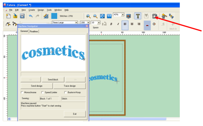Viewport: 203px width, 126px height.
Task: Open the 200 size dropdown
Action: coord(88,23)
